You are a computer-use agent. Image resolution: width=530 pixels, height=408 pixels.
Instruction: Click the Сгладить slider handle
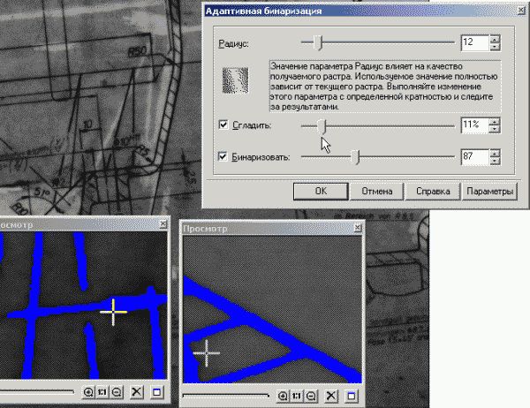point(322,126)
